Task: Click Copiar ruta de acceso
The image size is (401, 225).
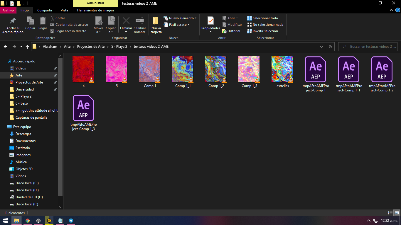Action: click(69, 25)
